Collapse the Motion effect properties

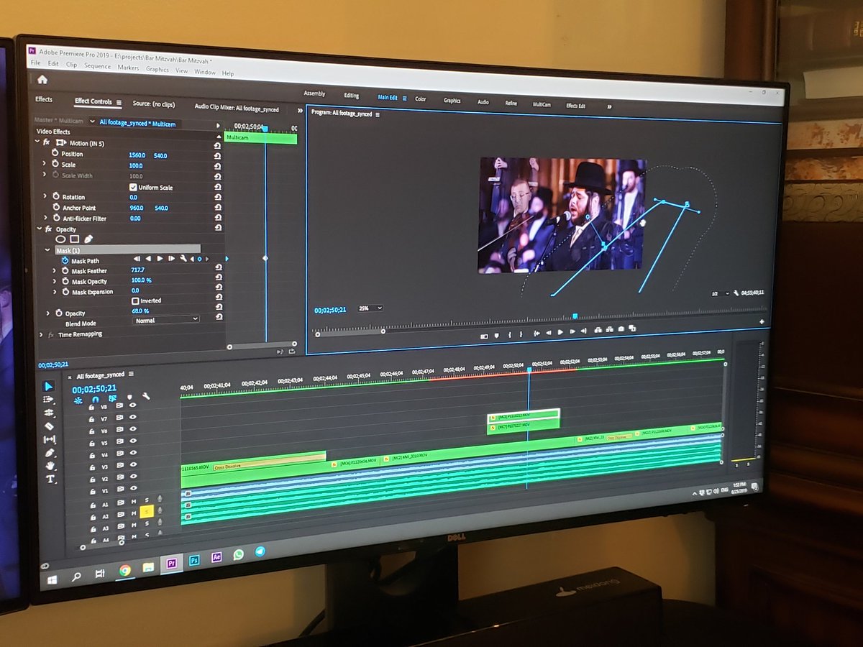(x=38, y=143)
